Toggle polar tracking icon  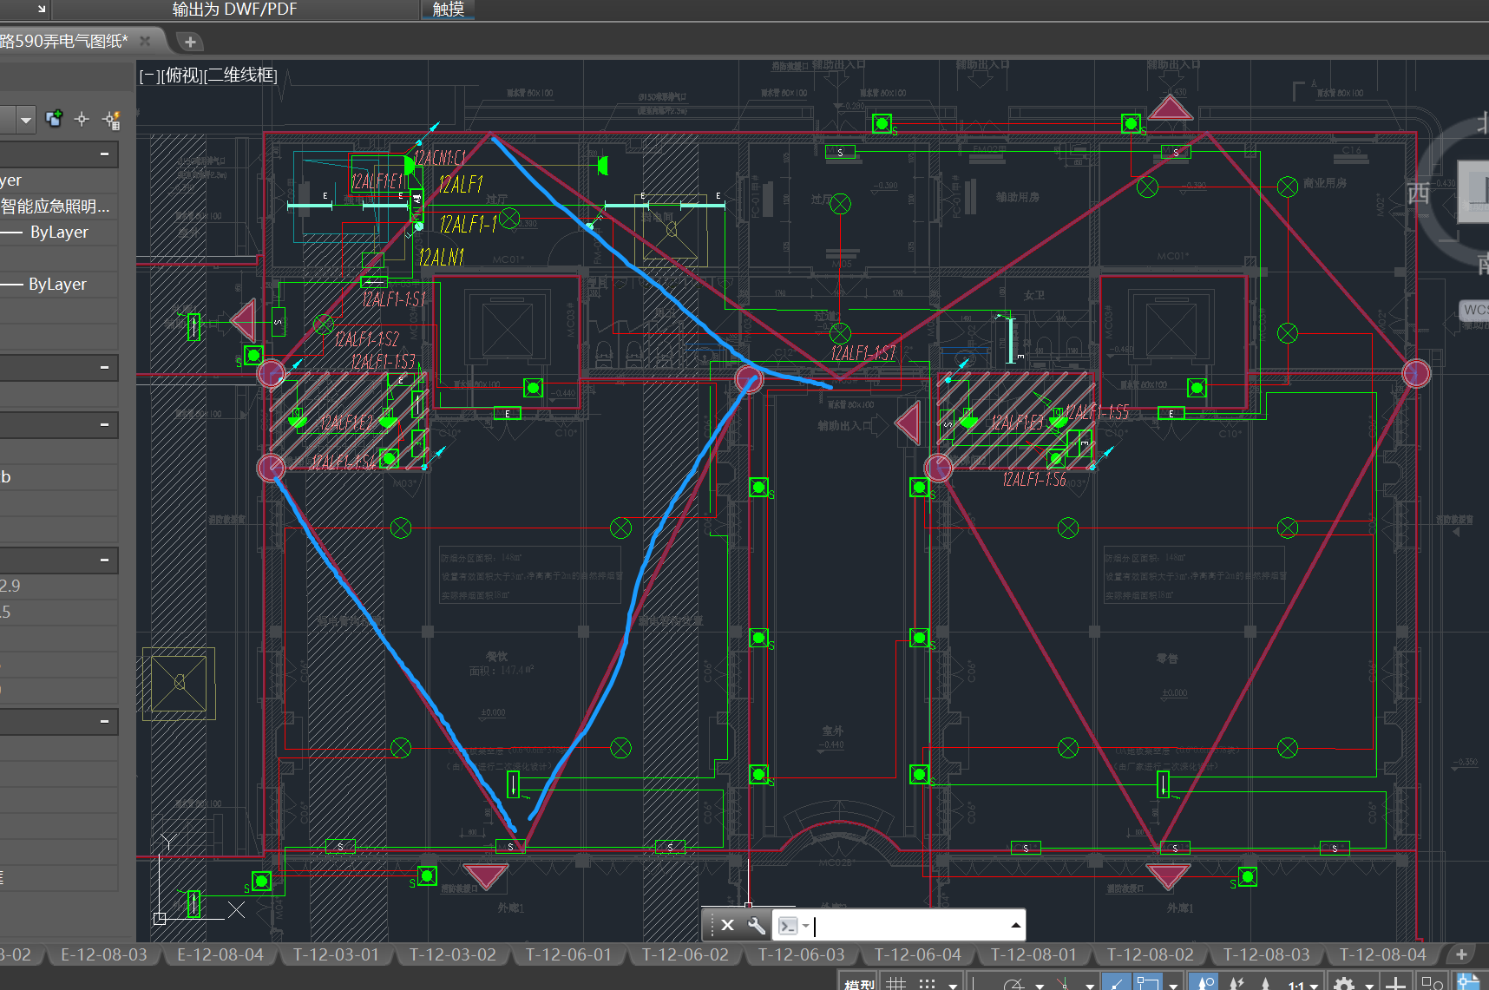click(x=1013, y=983)
